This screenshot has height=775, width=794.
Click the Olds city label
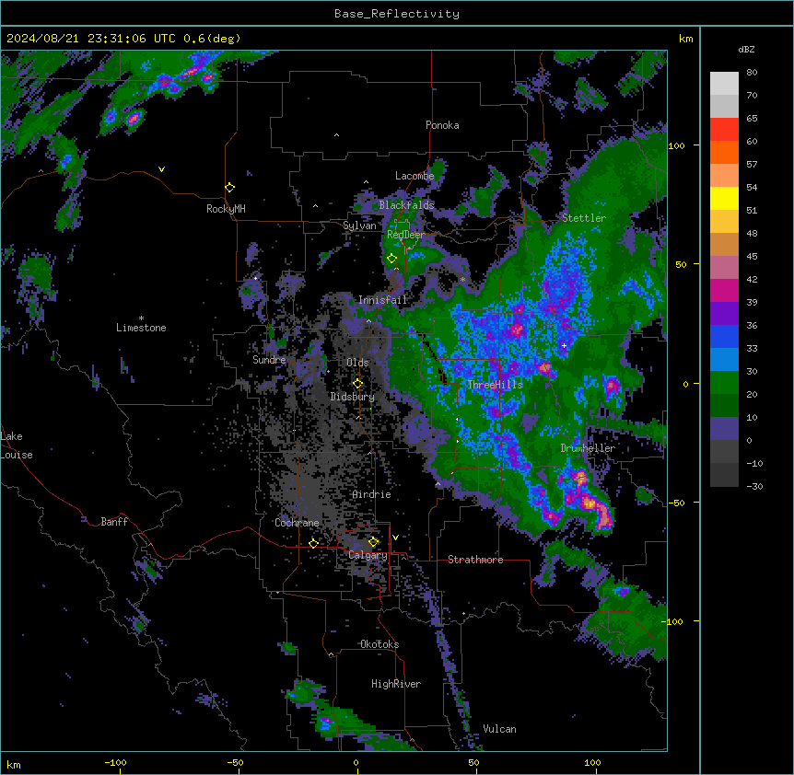(x=357, y=363)
